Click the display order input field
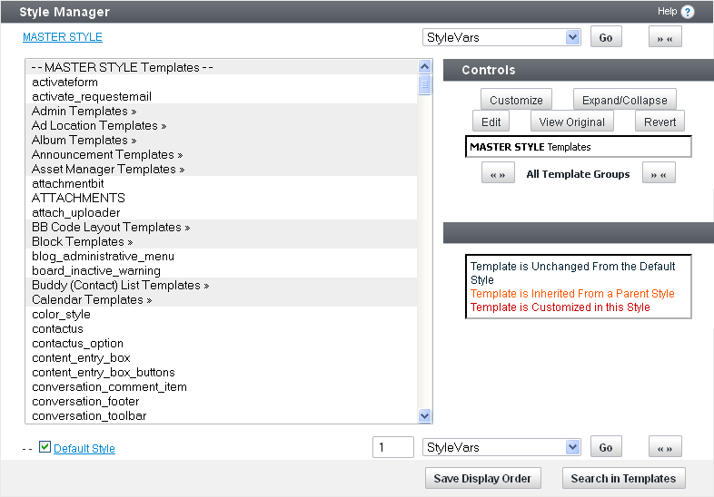The height and width of the screenshot is (497, 714). pos(393,447)
